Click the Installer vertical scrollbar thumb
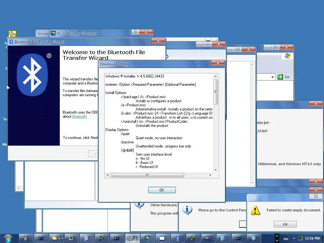The height and width of the screenshot is (243, 324). [215, 91]
